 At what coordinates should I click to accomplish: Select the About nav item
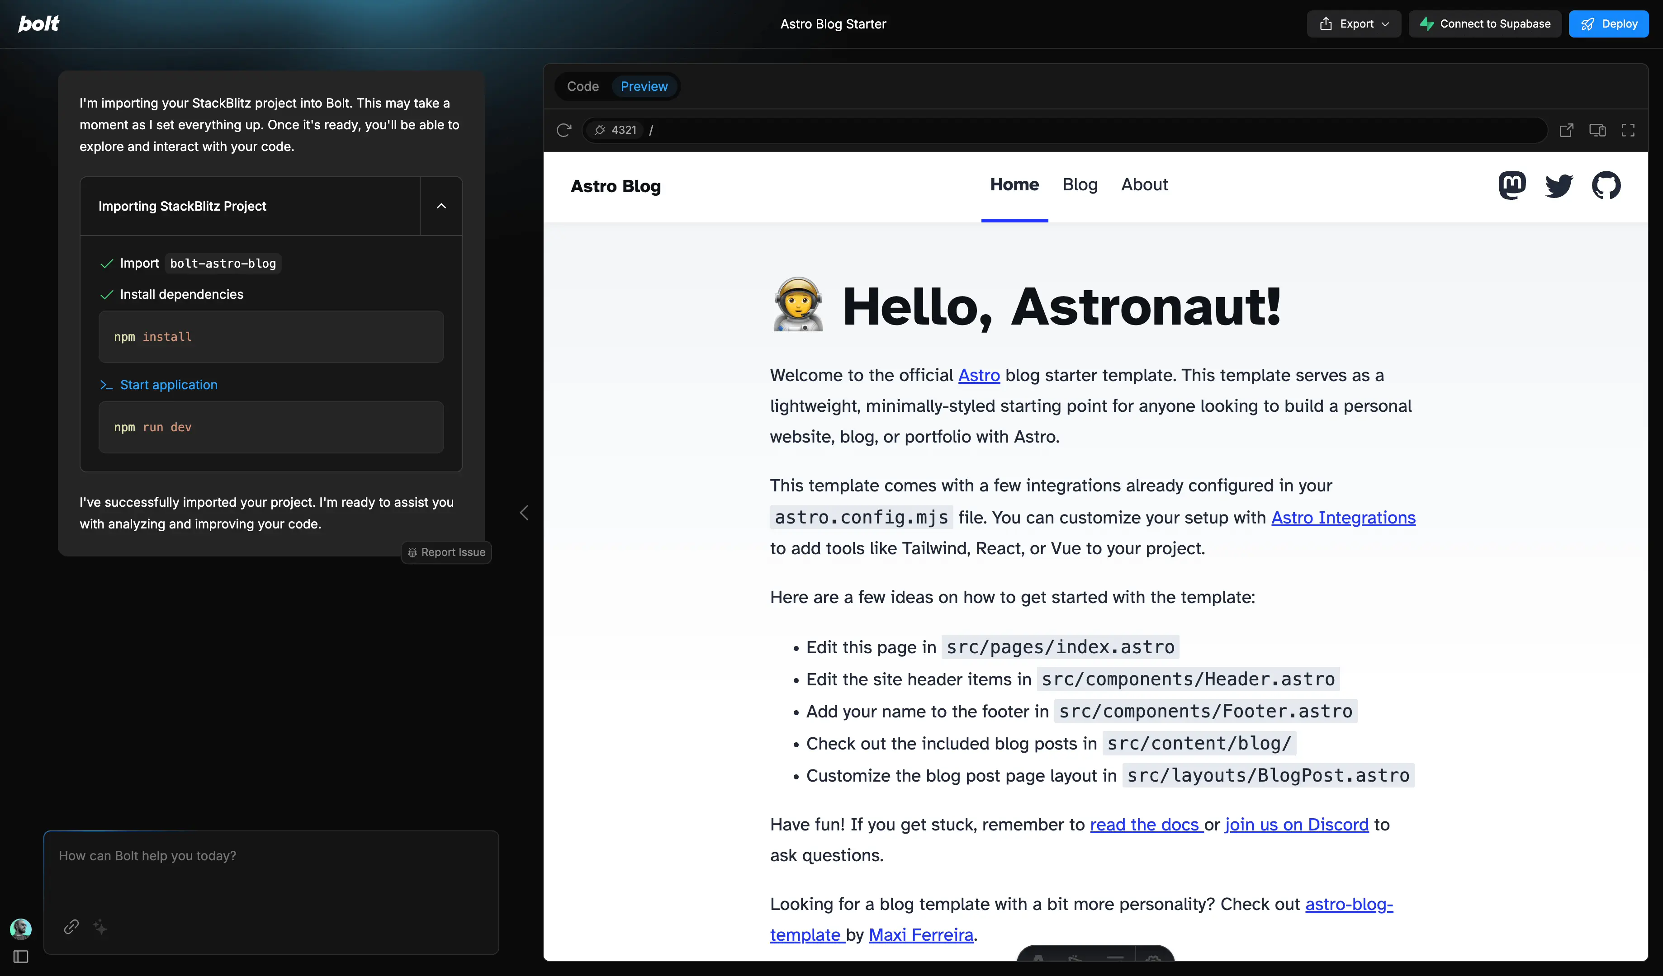1144,184
